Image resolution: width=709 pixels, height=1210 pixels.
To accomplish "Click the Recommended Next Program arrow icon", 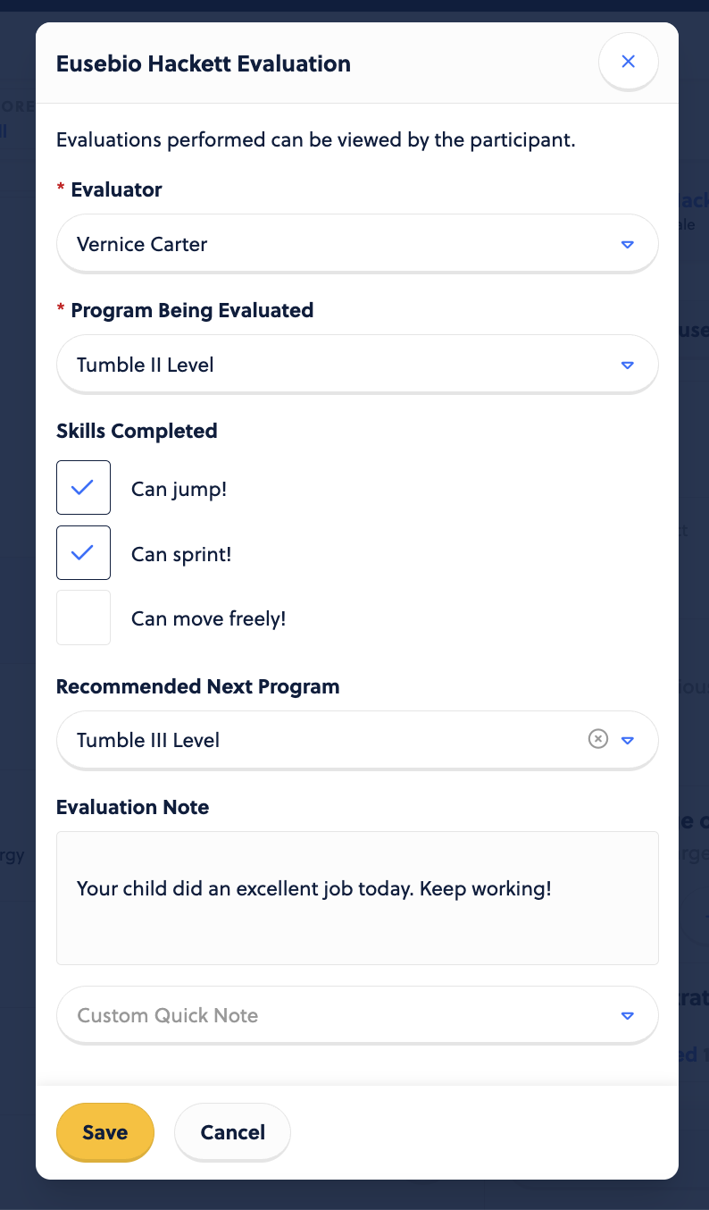I will [x=628, y=740].
